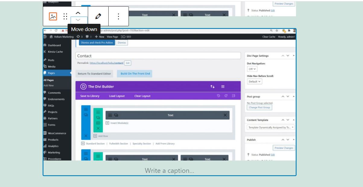Viewport: 363px width, 187px height.
Task: Click Edit link beside Status Published in lower panel
Action: [273, 155]
